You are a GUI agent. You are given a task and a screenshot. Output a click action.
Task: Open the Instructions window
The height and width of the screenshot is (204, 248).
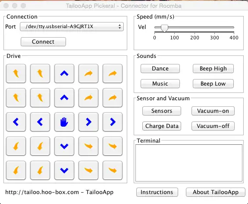point(157,192)
